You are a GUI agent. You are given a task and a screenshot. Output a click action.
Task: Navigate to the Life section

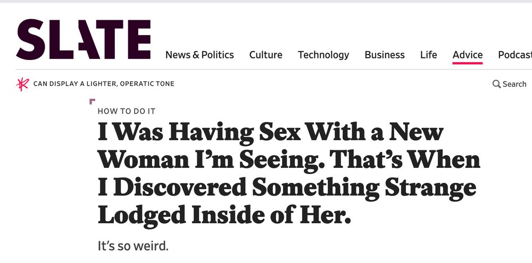coord(428,55)
